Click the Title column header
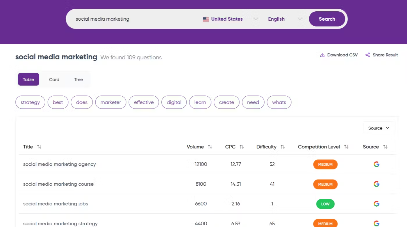407x227 pixels. (x=28, y=147)
